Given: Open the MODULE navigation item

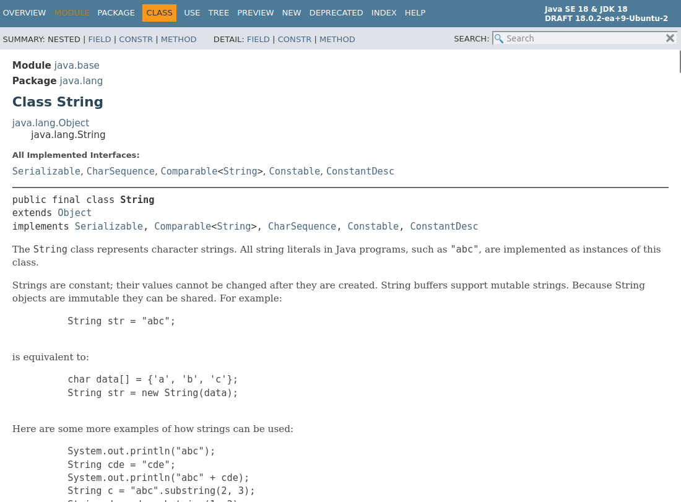Looking at the screenshot, I should click(72, 12).
